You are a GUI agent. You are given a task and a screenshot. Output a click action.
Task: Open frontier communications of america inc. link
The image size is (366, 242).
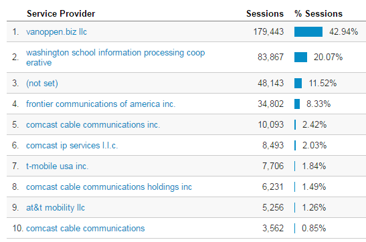100,104
